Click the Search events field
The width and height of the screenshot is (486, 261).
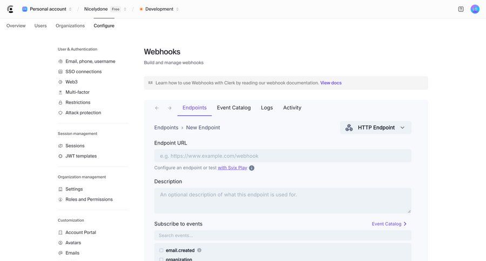[282, 235]
